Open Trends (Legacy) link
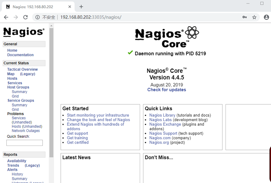 (x=32, y=166)
